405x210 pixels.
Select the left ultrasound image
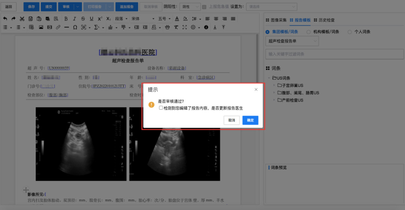(81, 144)
